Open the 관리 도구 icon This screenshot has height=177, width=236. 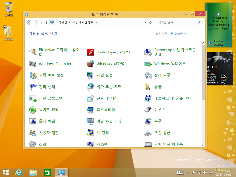[x=148, y=75]
